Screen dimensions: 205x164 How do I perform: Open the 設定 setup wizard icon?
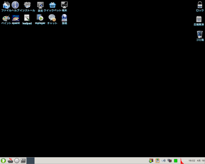click(40, 5)
